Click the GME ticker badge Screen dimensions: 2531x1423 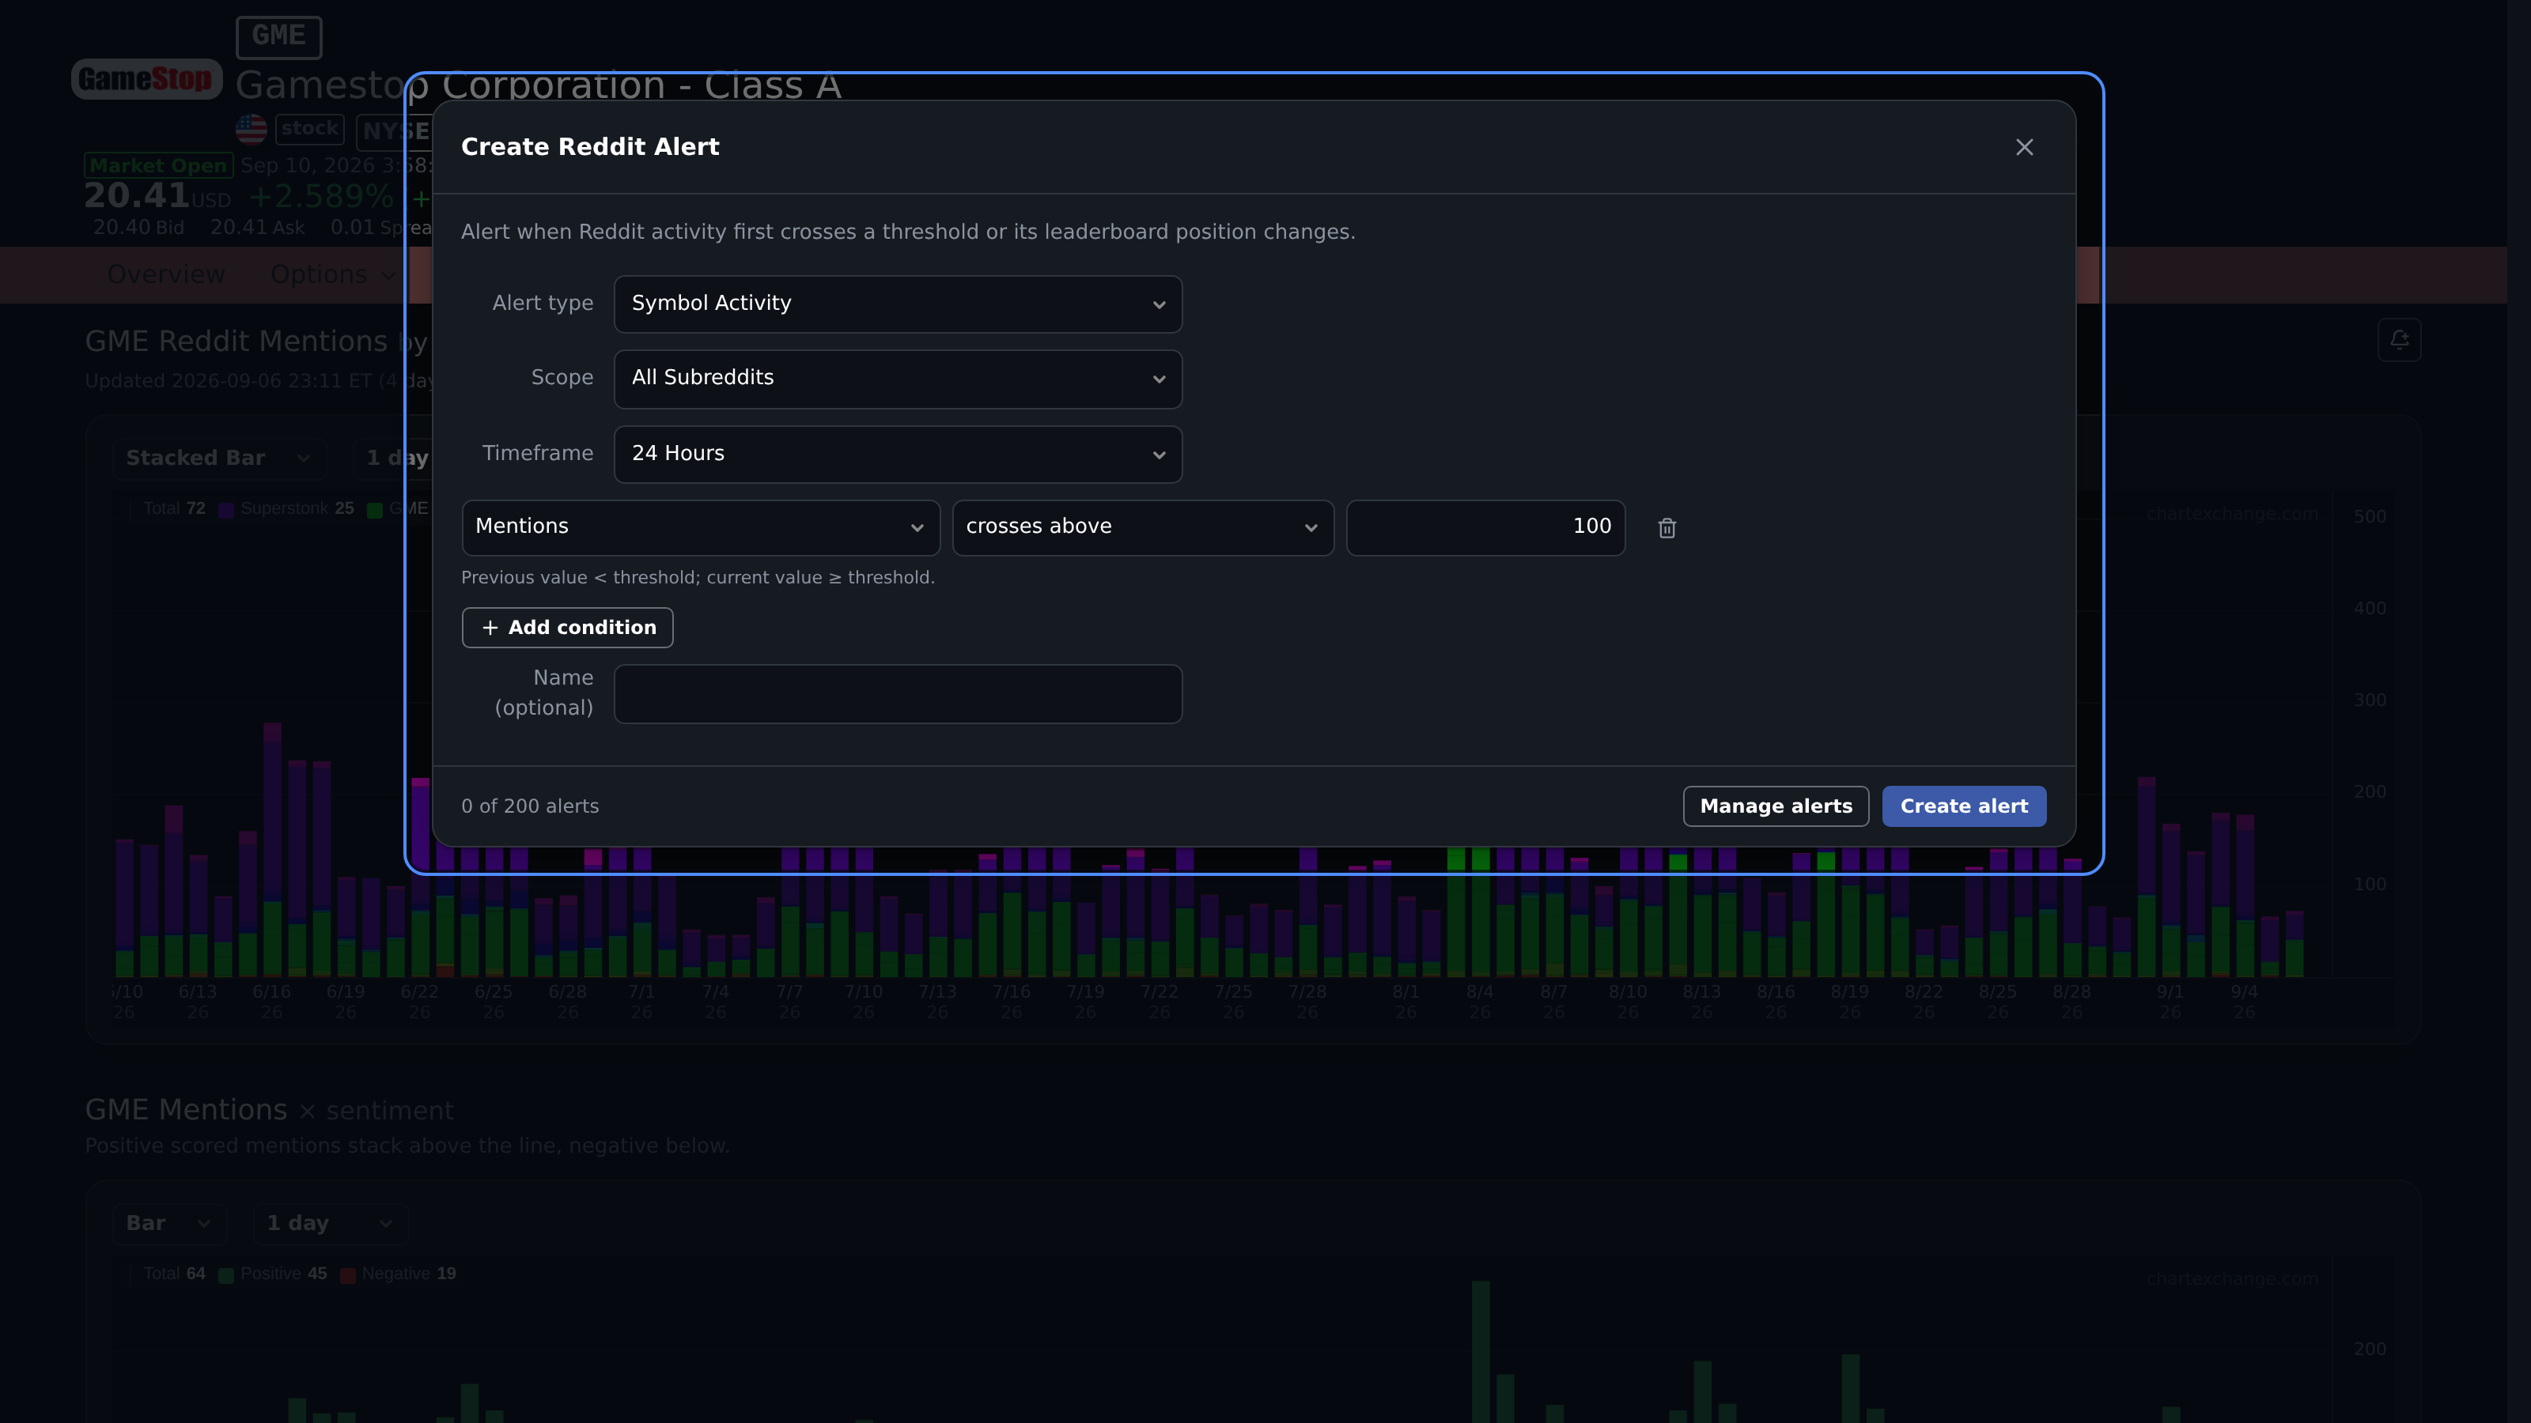[279, 36]
